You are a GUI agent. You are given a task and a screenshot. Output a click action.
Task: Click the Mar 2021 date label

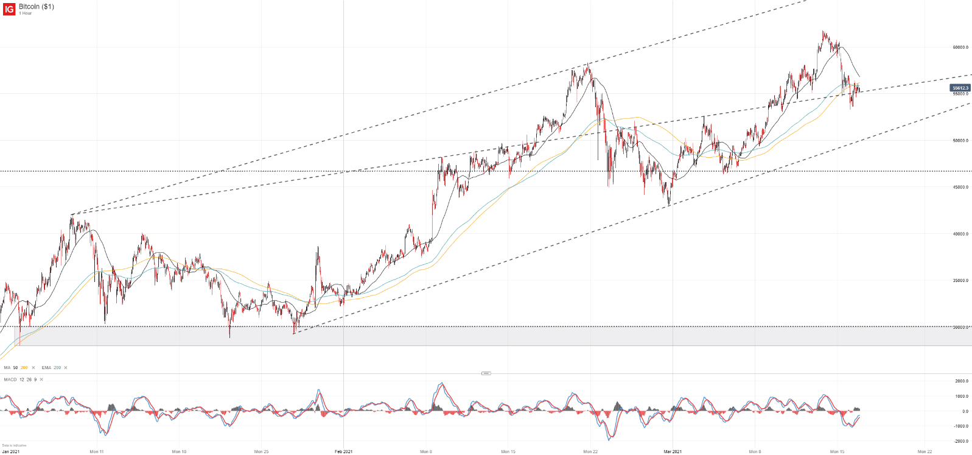click(673, 451)
